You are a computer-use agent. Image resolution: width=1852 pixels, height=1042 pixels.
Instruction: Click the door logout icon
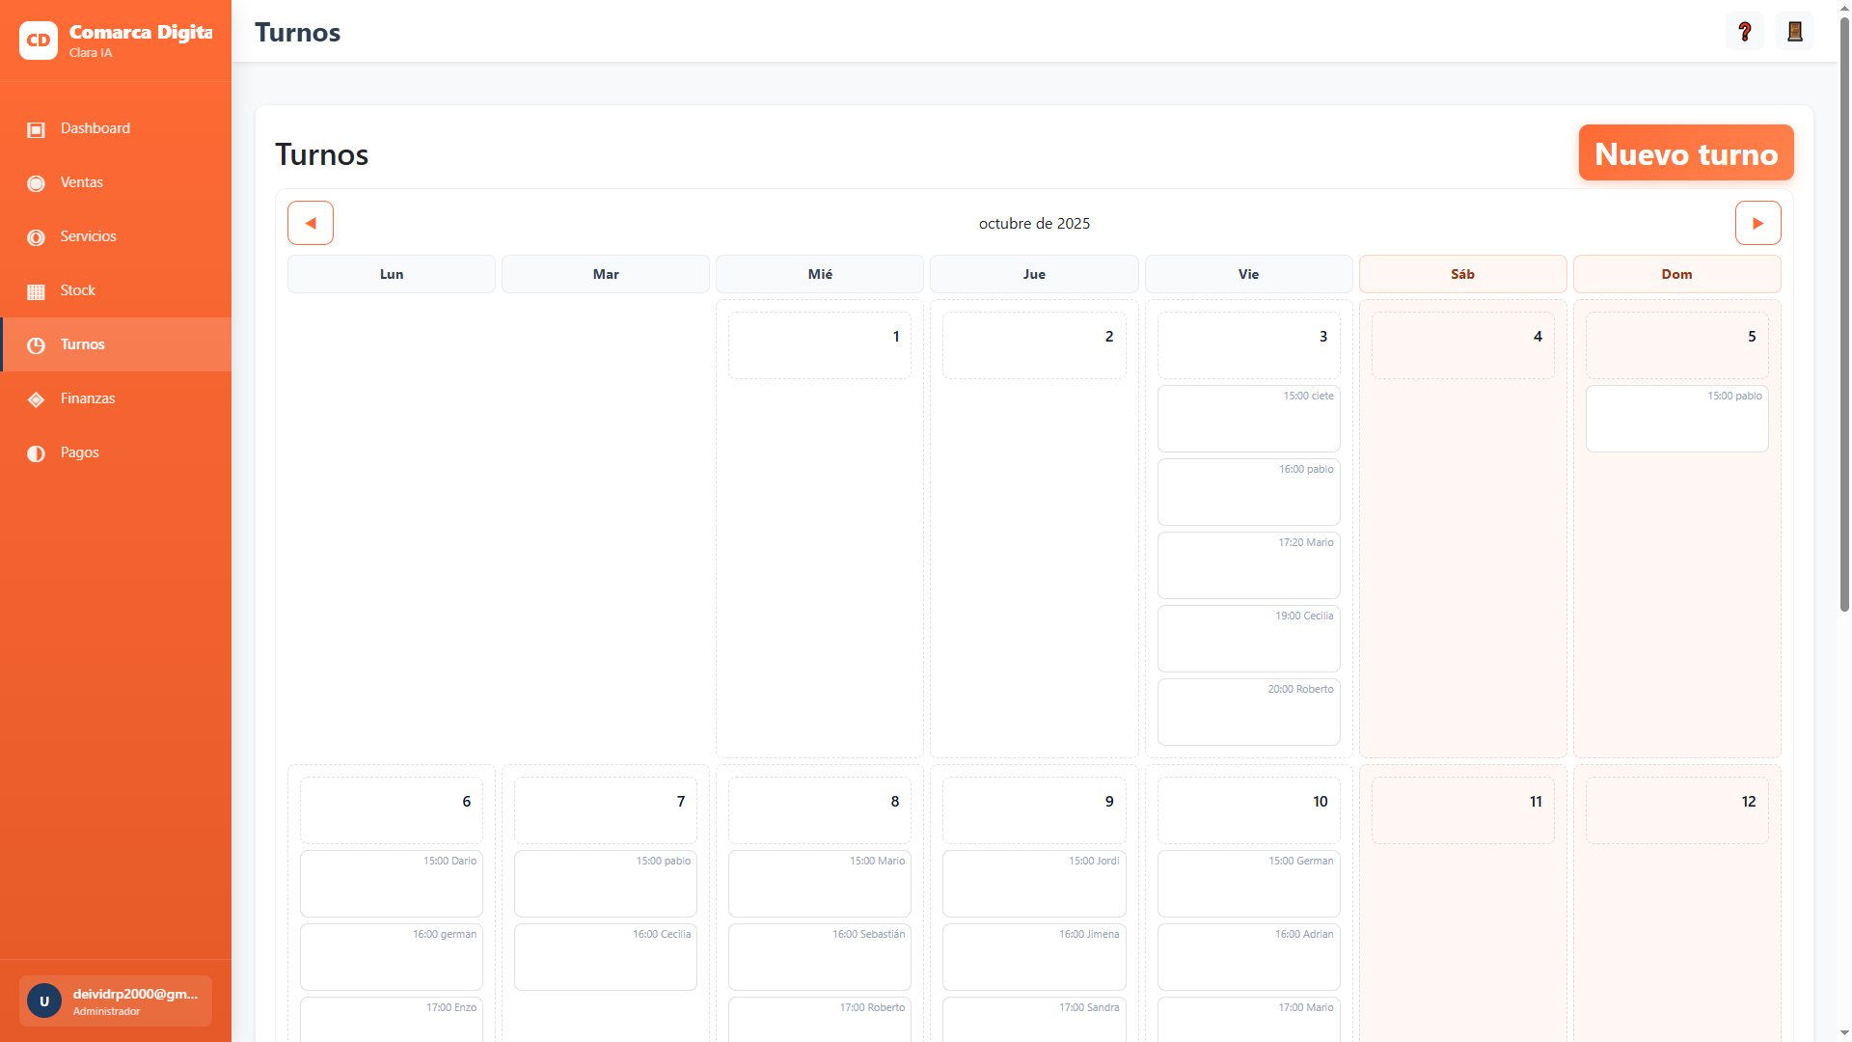pos(1794,32)
